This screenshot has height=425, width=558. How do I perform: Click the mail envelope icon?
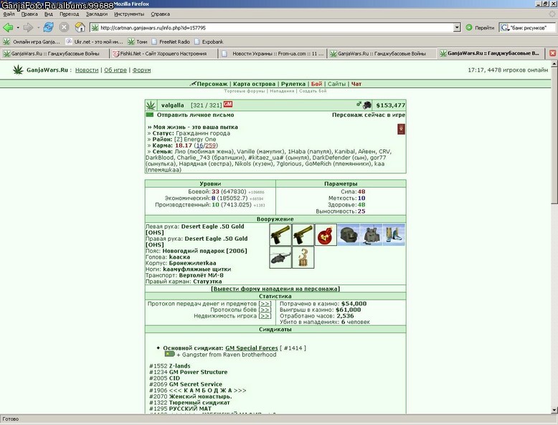150,115
